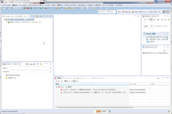Click the search magnifier in the Task List
The height and width of the screenshot is (114, 172).
(151, 26)
